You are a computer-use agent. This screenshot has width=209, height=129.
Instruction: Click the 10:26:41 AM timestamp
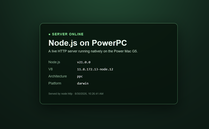[96, 94]
